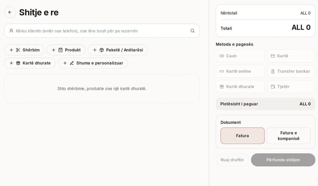The width and height of the screenshot is (318, 186).
Task: Click the Shitje e re page title
Action: (39, 12)
